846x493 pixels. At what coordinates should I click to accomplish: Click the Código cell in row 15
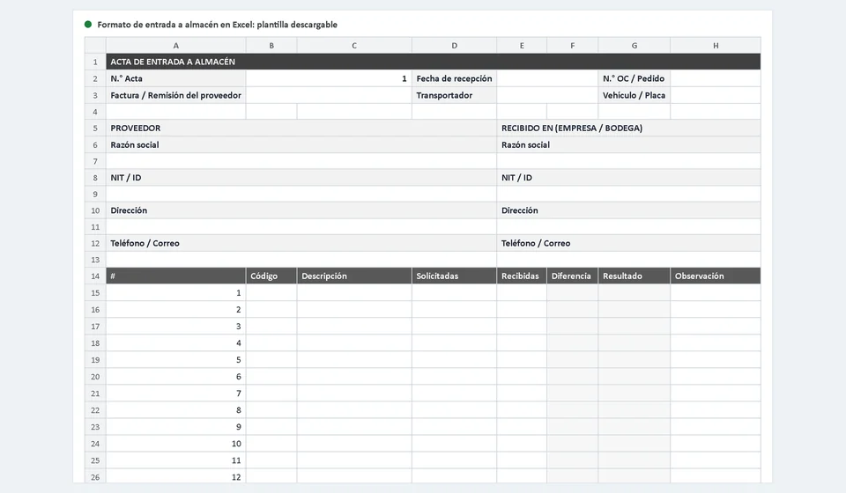tap(271, 293)
